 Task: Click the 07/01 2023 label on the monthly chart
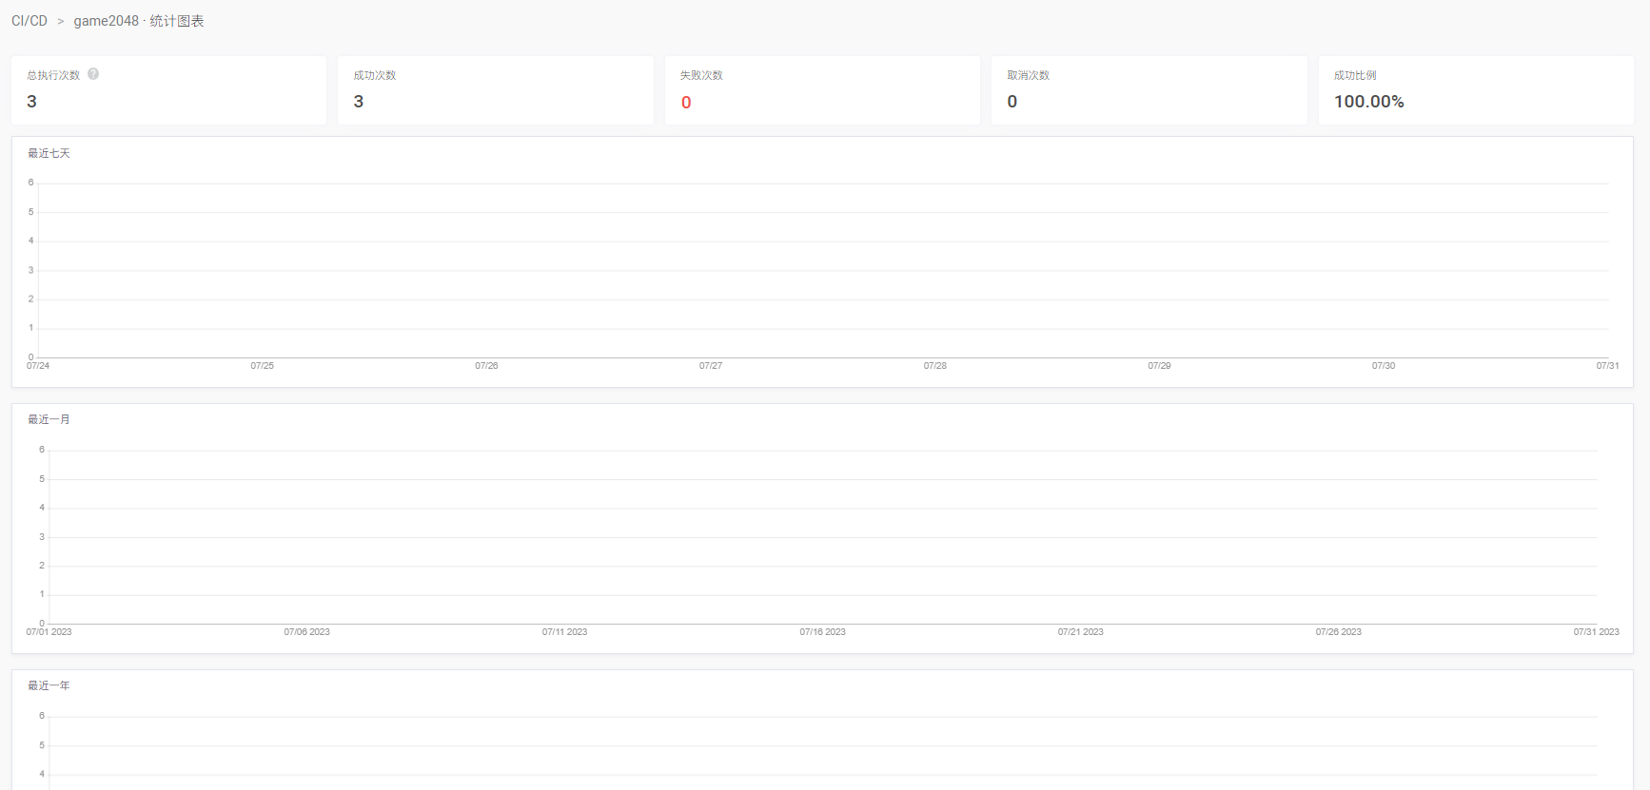tap(49, 632)
